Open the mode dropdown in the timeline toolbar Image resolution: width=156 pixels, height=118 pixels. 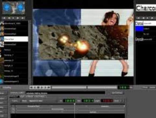(43, 101)
